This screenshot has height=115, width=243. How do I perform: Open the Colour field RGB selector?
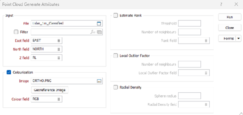click(x=59, y=99)
